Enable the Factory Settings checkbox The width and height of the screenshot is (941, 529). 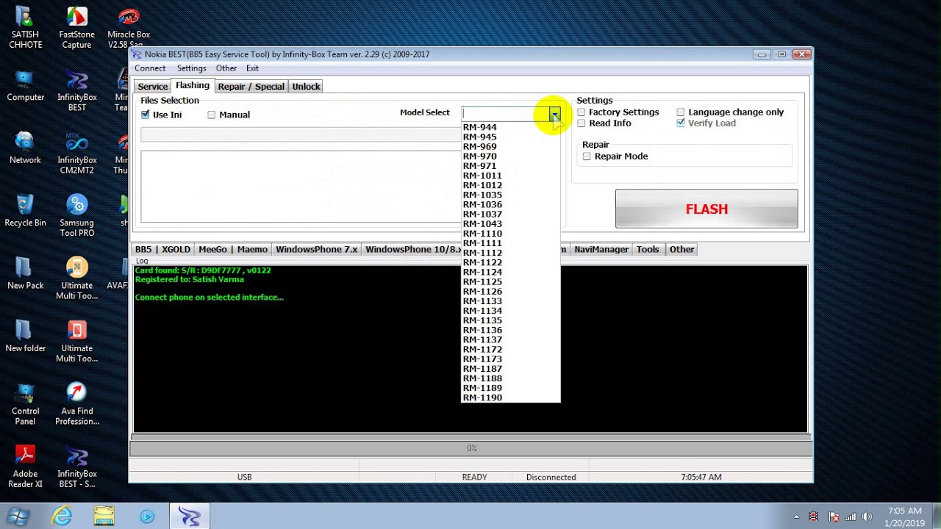click(582, 112)
